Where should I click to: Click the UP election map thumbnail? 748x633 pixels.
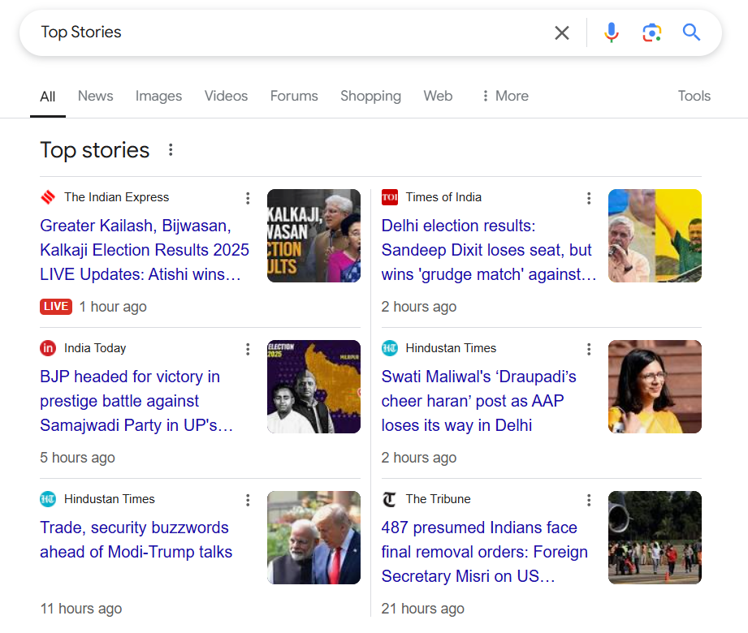click(313, 386)
